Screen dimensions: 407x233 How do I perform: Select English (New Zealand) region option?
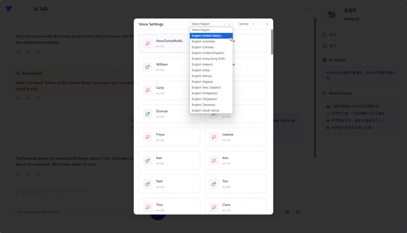pos(211,87)
